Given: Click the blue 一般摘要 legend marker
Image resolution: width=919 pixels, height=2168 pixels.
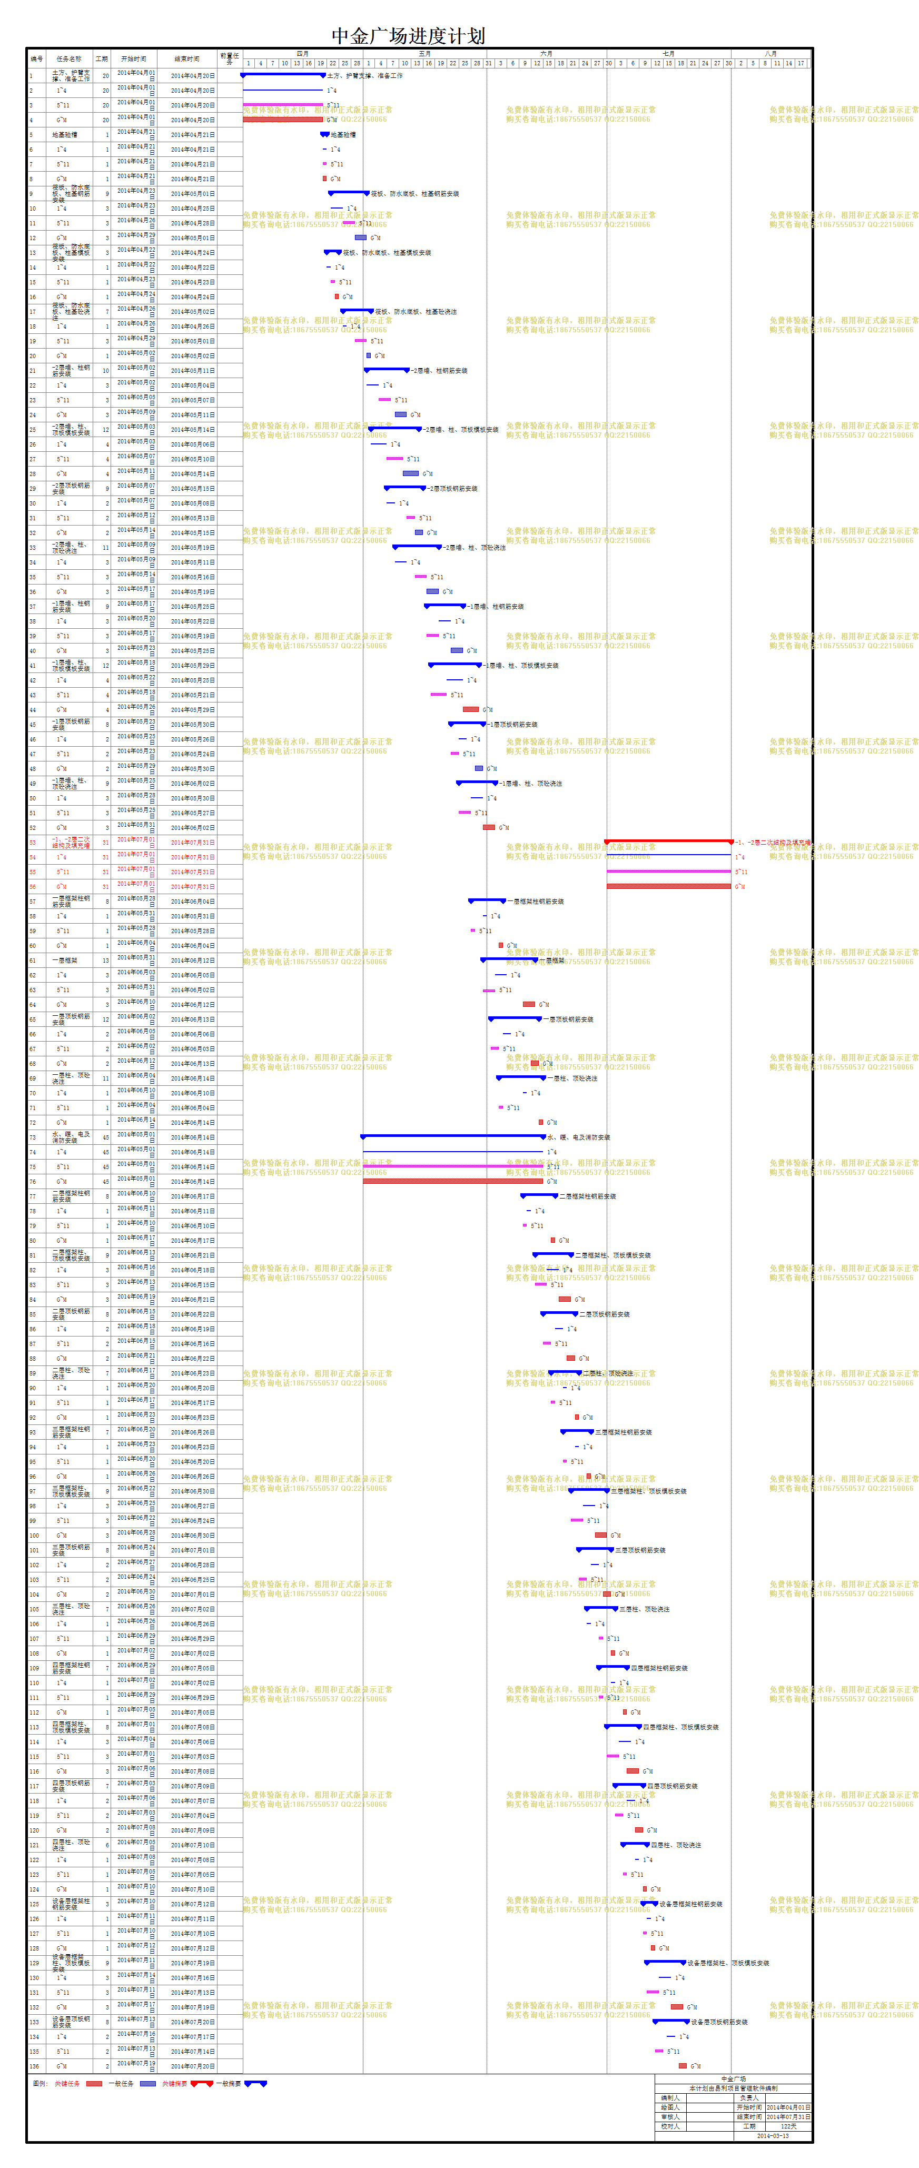Looking at the screenshot, I should coord(255,2084).
